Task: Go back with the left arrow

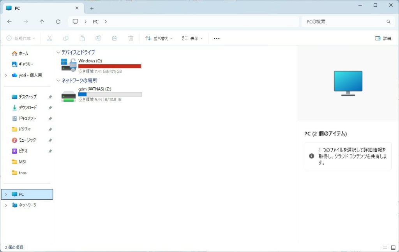Action: (x=9, y=22)
